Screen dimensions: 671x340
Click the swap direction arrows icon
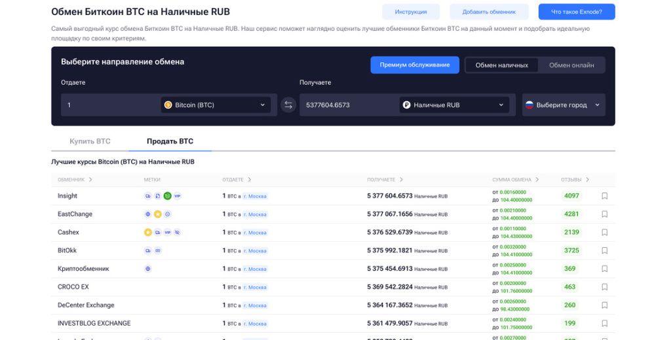click(288, 105)
